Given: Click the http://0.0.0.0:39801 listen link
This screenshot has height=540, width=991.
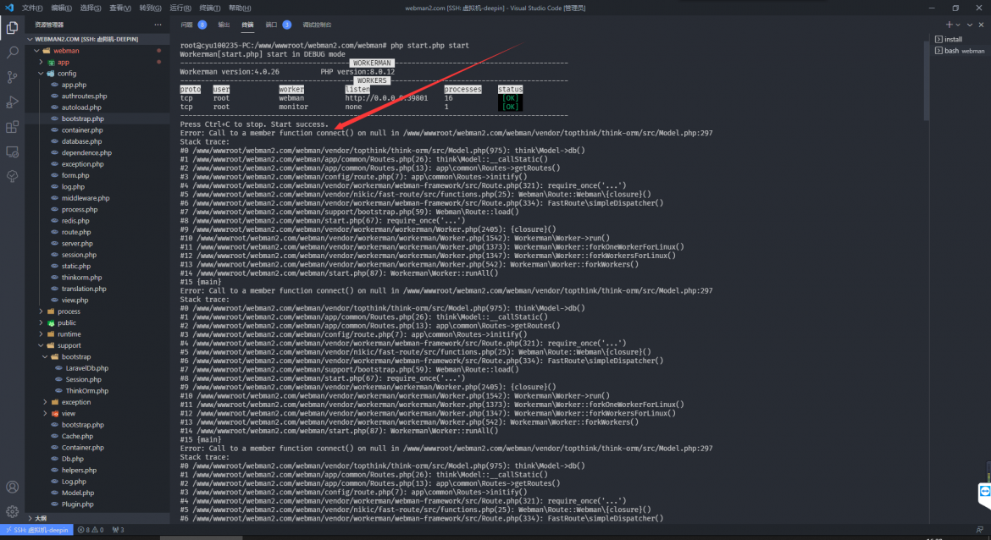Looking at the screenshot, I should tap(386, 98).
